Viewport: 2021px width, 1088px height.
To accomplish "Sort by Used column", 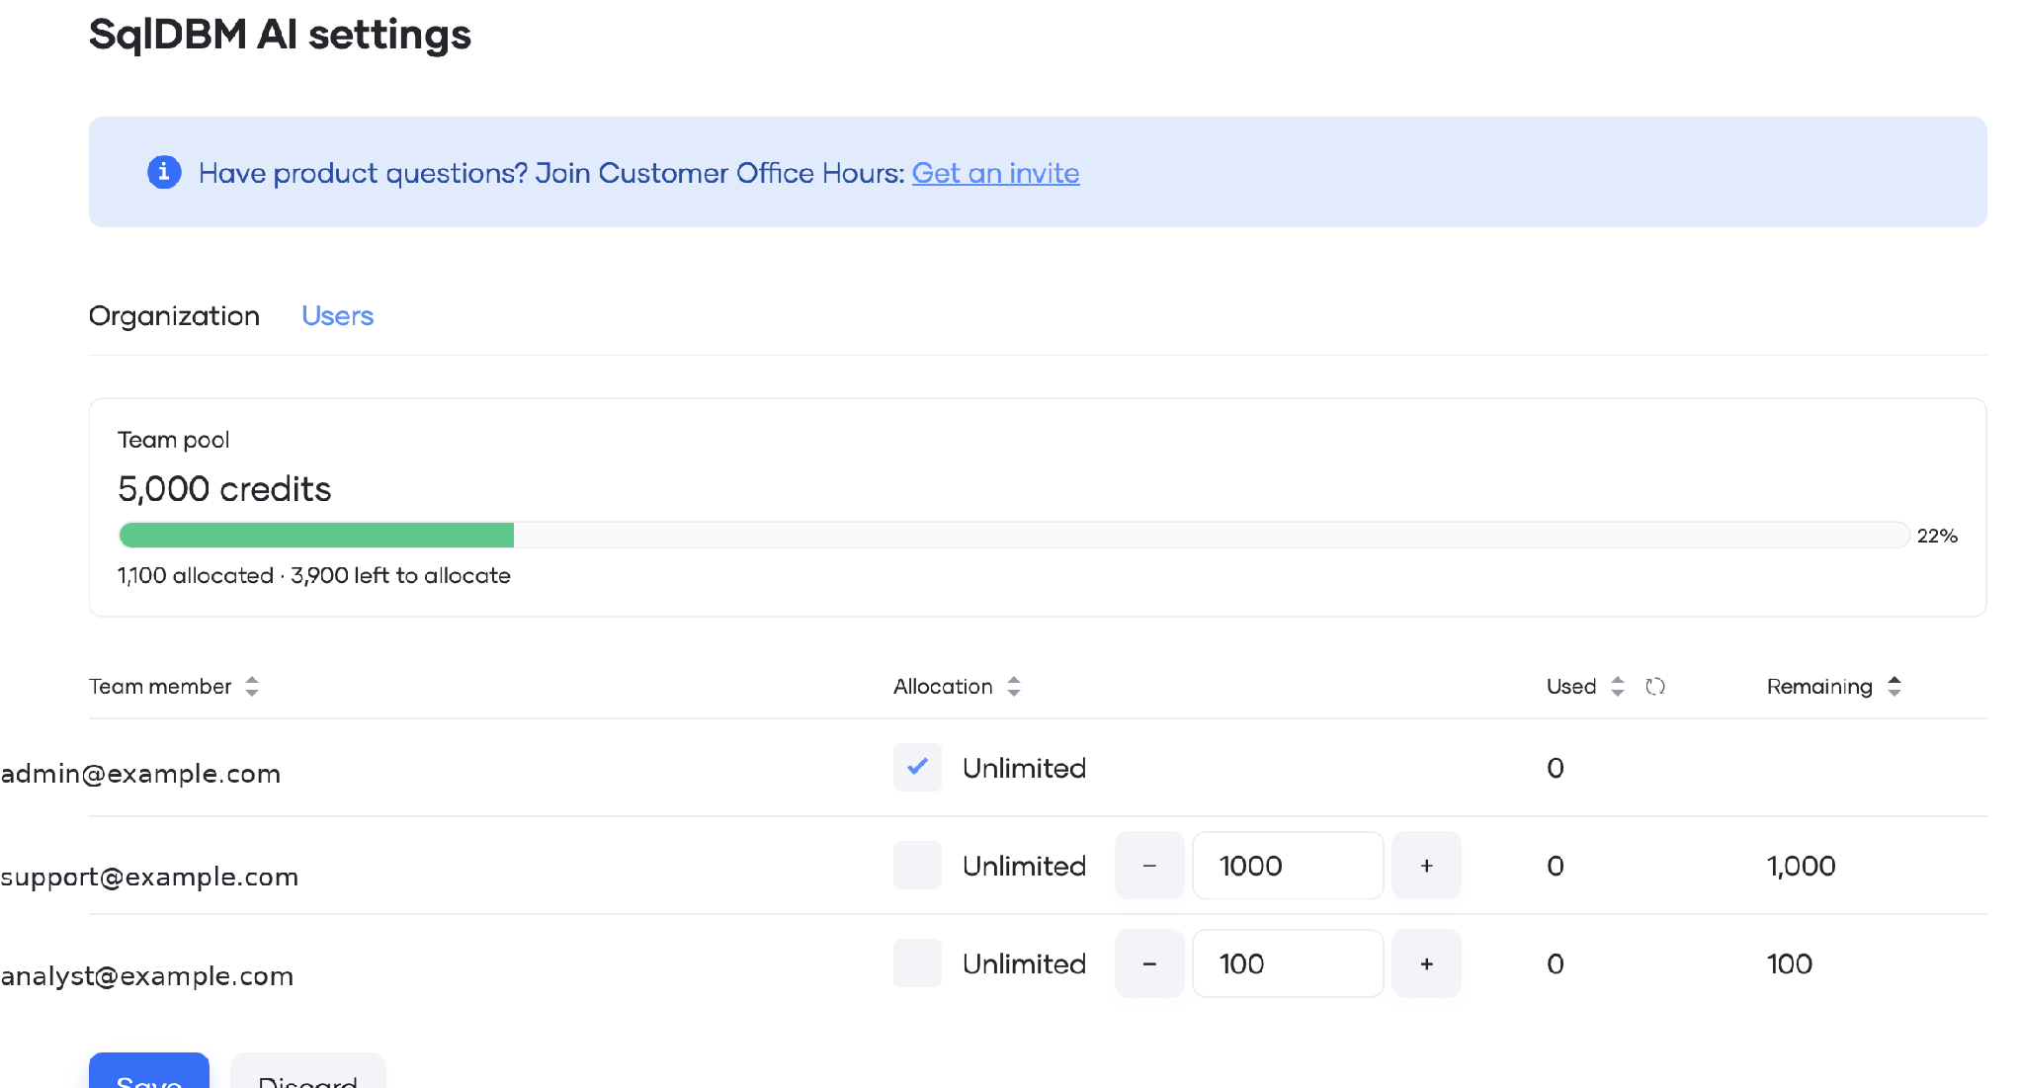I will click(x=1618, y=686).
